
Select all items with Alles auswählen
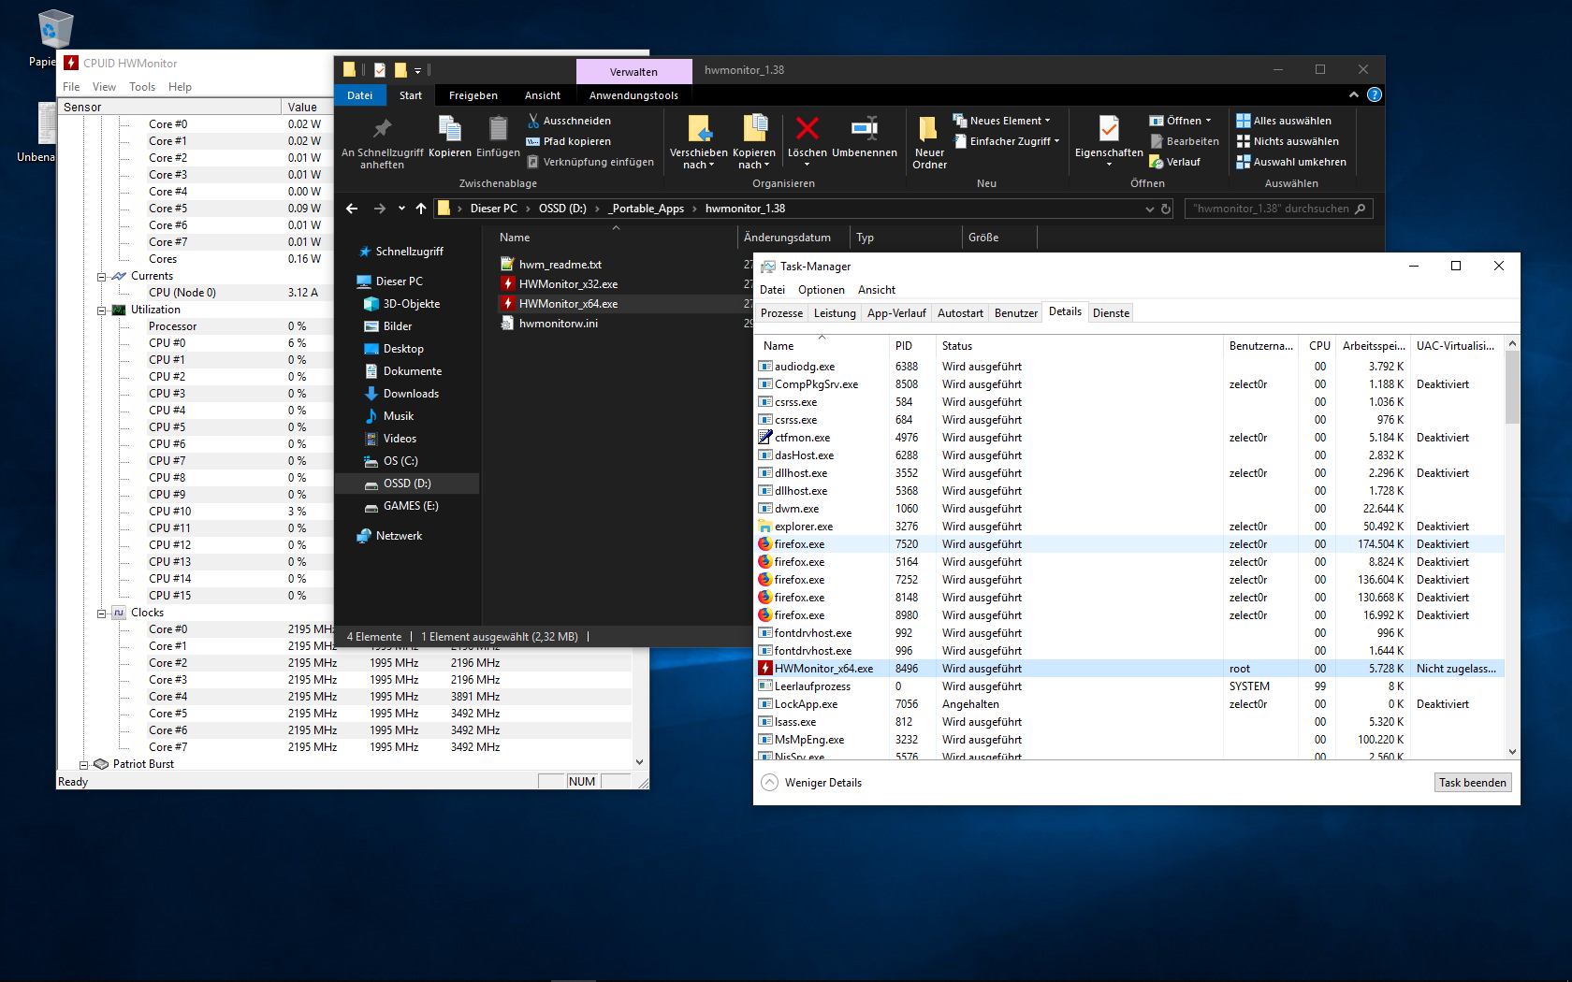point(1284,121)
